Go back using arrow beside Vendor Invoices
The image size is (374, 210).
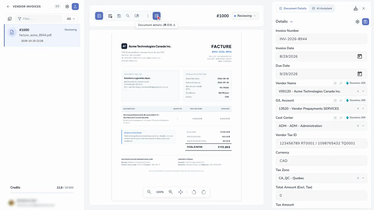8,6
